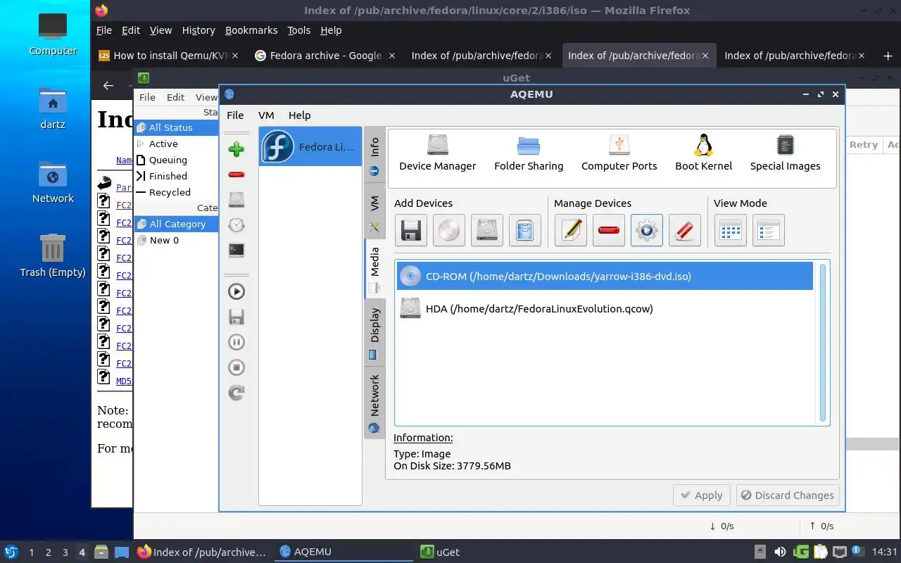This screenshot has width=901, height=563.
Task: Click the pencil edit device icon
Action: point(571,230)
